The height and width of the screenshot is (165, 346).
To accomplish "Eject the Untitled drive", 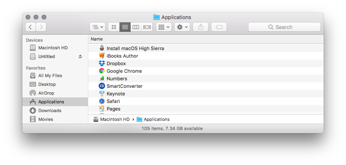I will [80, 56].
